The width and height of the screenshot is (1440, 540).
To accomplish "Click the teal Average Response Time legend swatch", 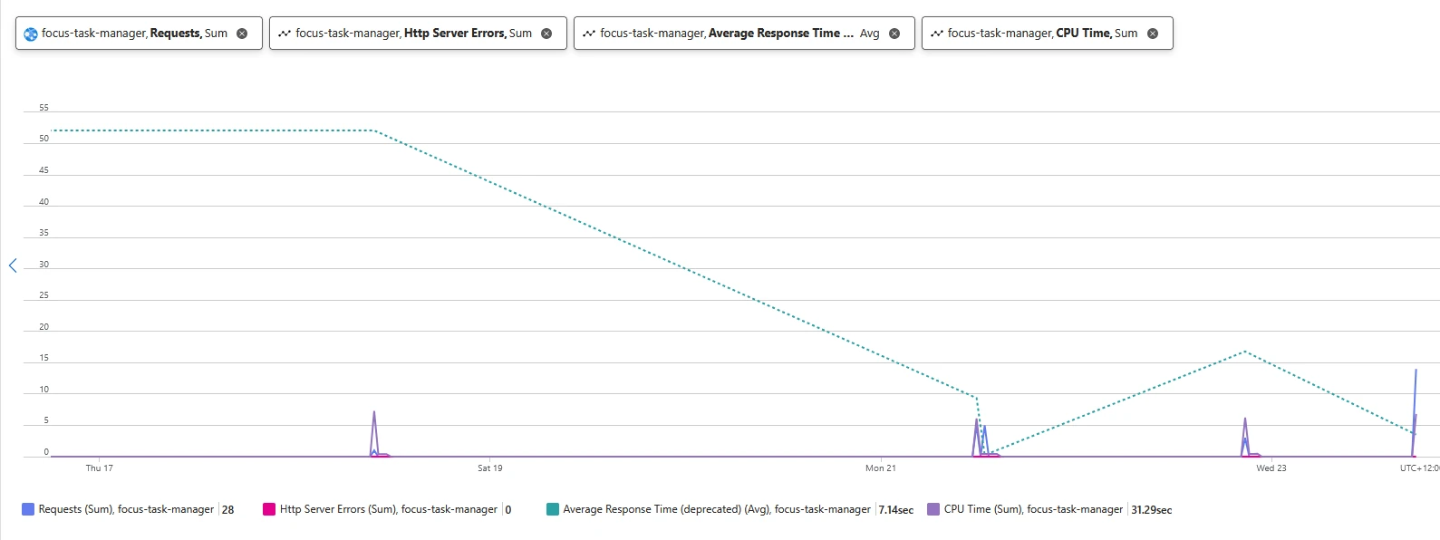I will tap(553, 509).
